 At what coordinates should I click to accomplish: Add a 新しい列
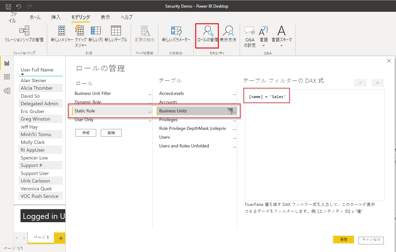click(x=96, y=34)
